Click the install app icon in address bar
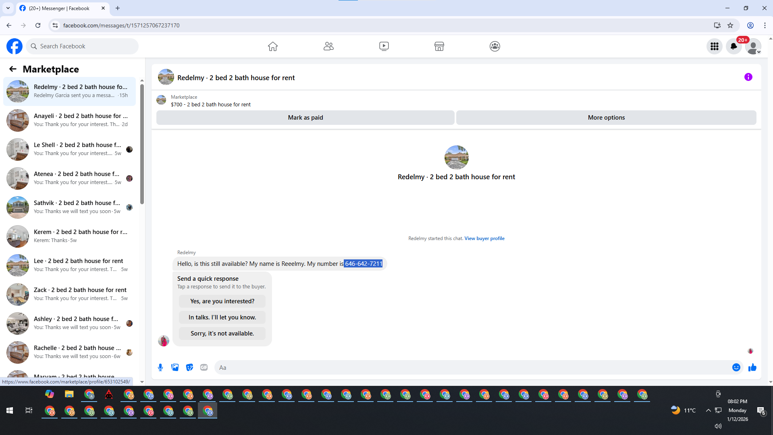The image size is (773, 435). (x=717, y=25)
